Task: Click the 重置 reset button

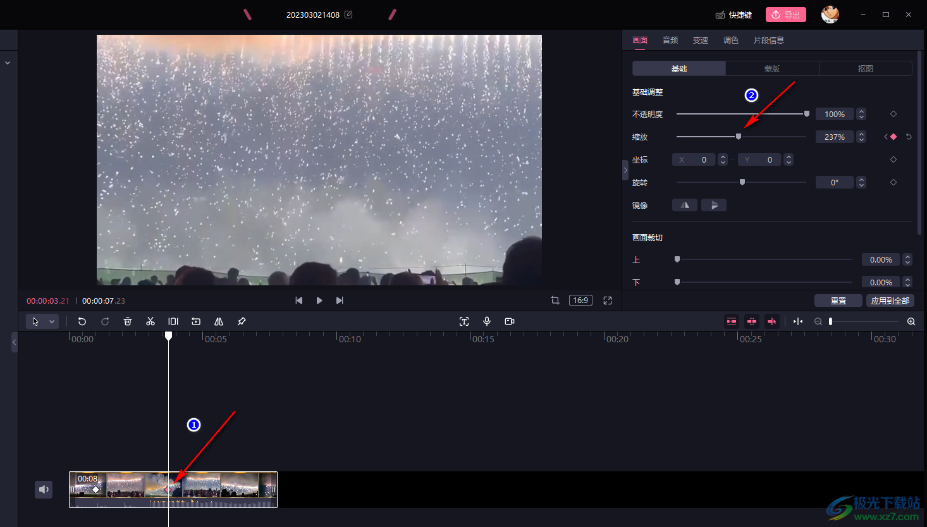Action: 838,301
